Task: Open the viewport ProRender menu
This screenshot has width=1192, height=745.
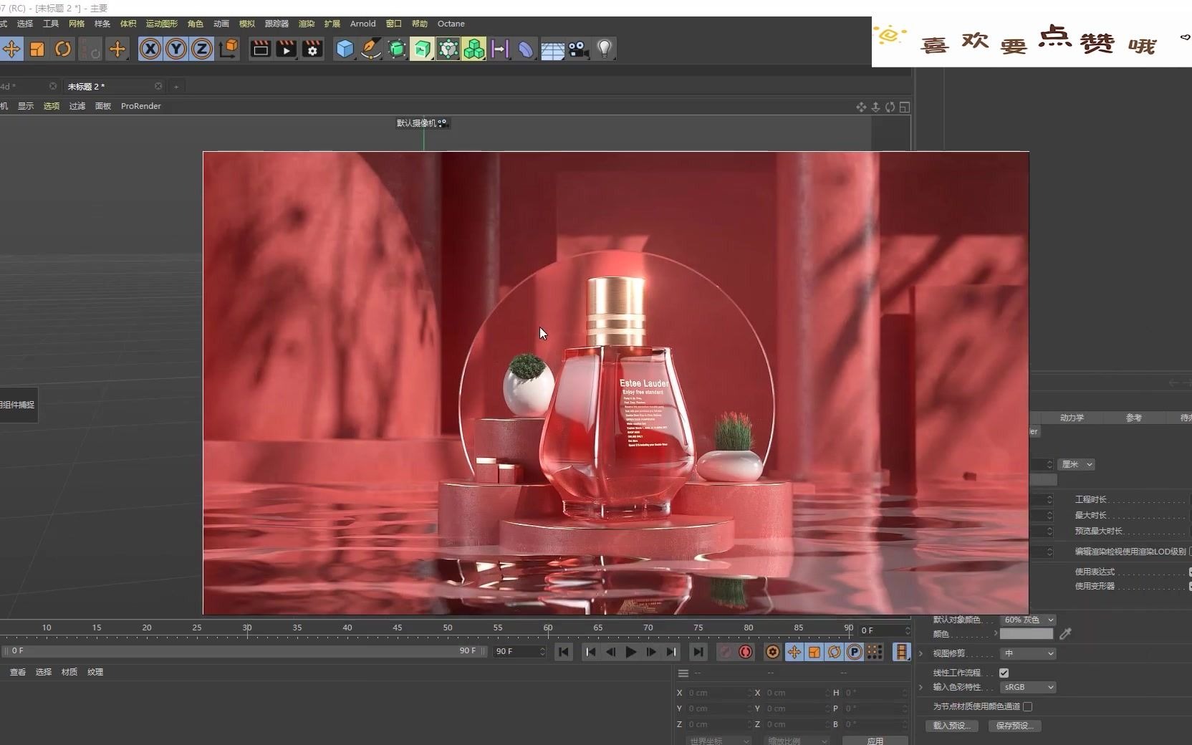Action: pos(141,106)
